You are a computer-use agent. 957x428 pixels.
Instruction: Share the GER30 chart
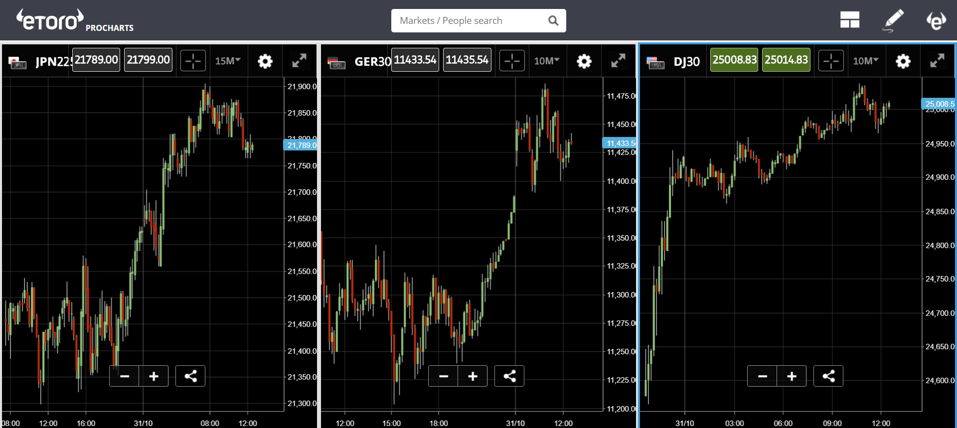pos(509,376)
